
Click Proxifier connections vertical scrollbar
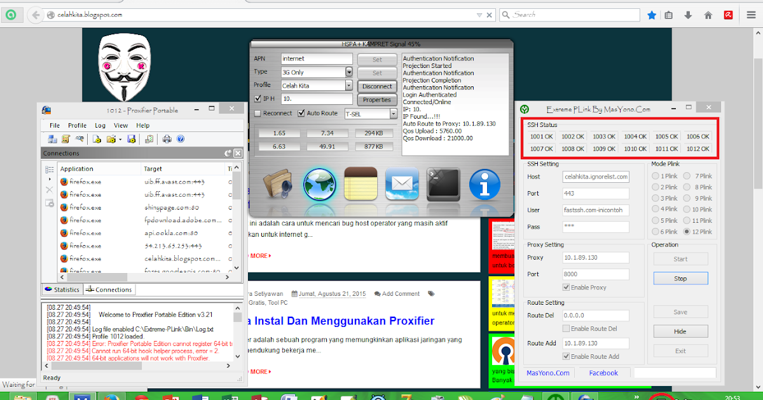[x=237, y=217]
